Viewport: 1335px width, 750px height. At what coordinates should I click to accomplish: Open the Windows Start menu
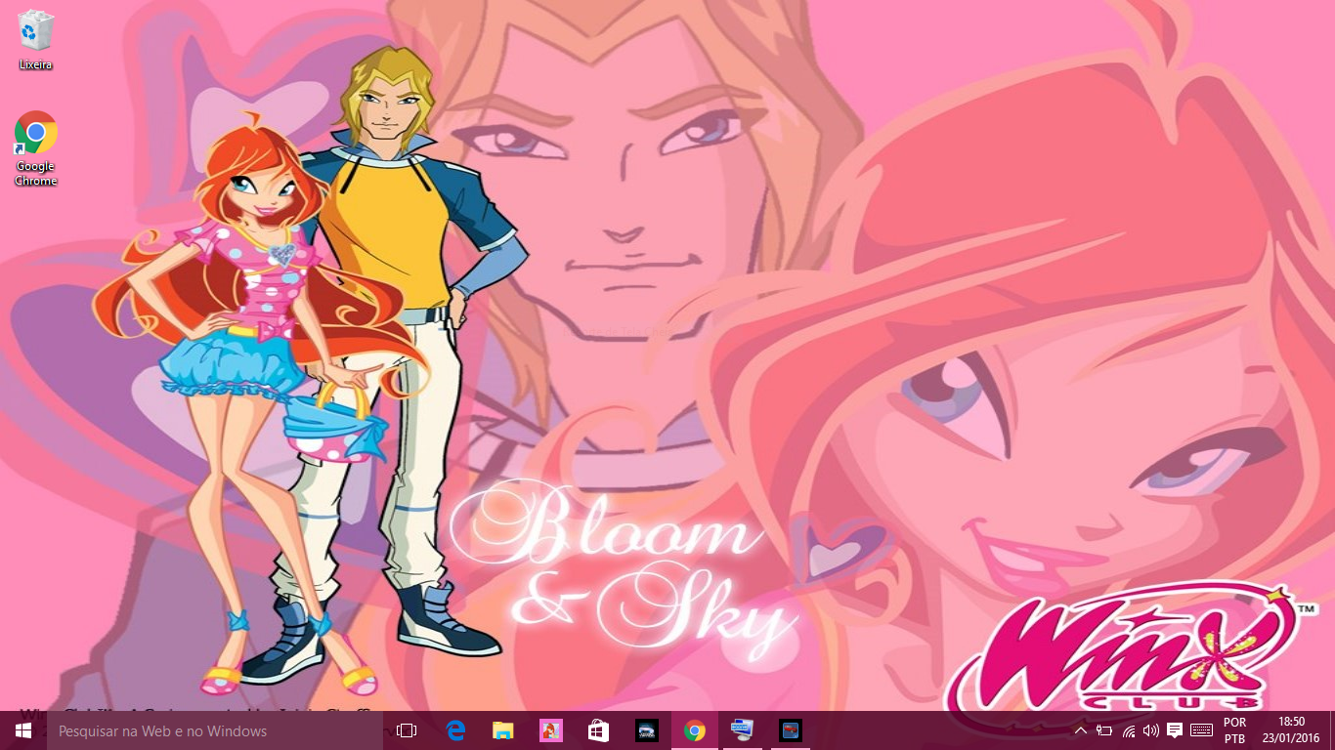pos(23,730)
